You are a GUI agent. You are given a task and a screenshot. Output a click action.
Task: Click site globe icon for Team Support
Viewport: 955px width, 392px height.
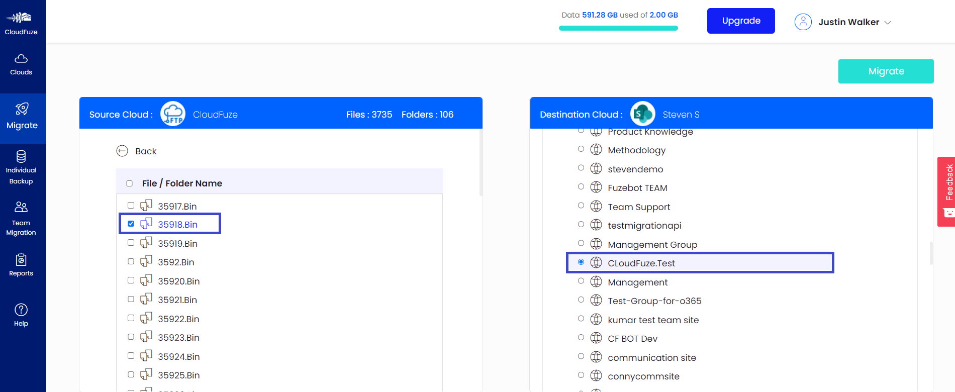596,206
